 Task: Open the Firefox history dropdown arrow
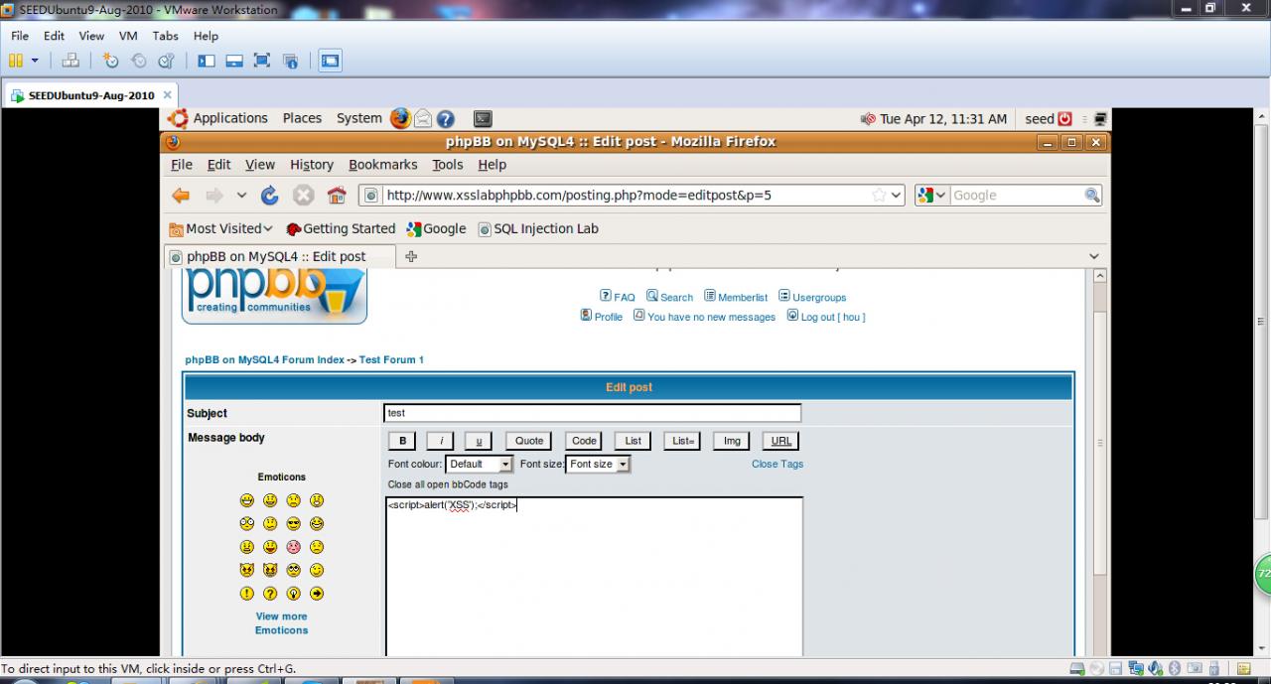[x=241, y=196]
